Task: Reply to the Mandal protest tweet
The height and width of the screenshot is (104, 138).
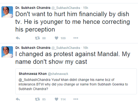Action: tap(18, 99)
